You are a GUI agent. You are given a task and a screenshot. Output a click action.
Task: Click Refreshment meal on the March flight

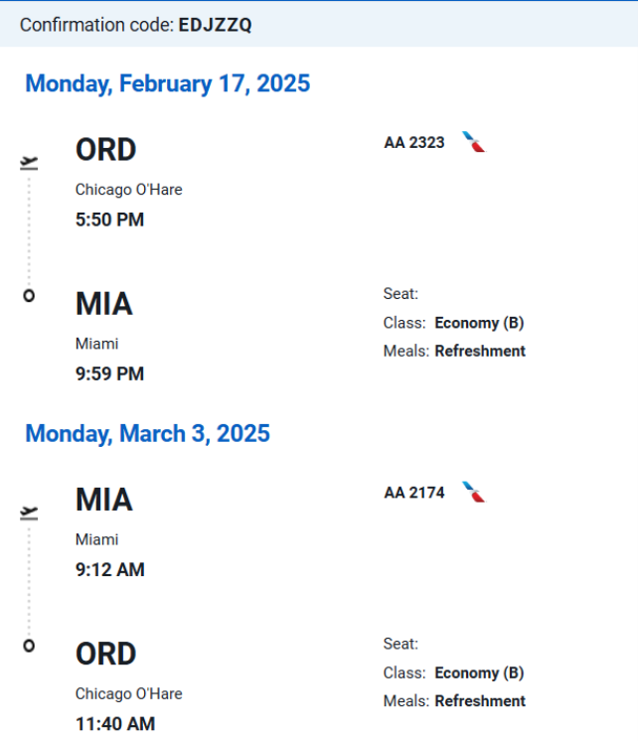coord(480,701)
